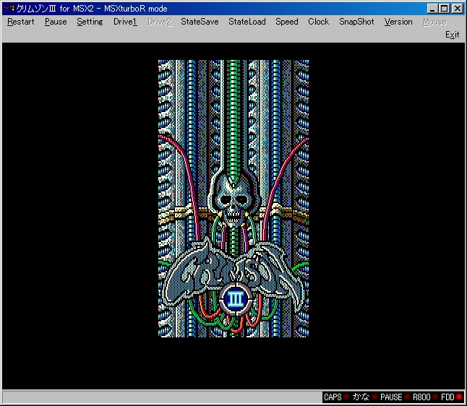
Task: Open the Drive1 disk menu
Action: [x=125, y=22]
